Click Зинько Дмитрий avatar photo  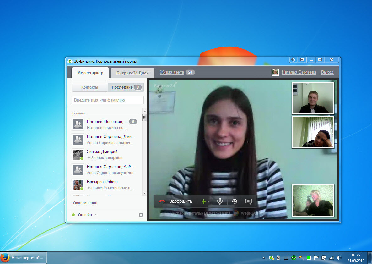tap(78, 154)
